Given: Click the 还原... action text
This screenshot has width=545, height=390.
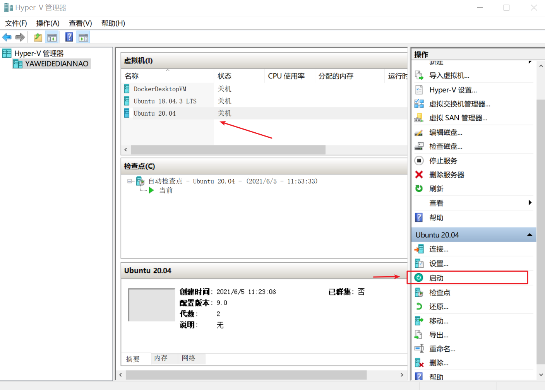Looking at the screenshot, I should [x=439, y=306].
